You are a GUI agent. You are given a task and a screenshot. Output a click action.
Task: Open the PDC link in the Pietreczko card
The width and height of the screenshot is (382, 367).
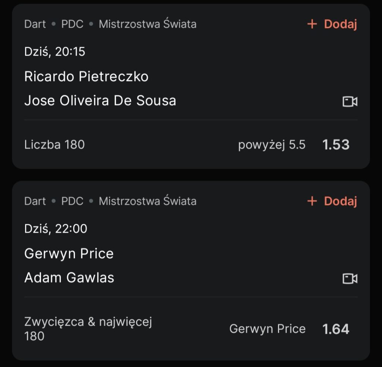pyautogui.click(x=72, y=24)
